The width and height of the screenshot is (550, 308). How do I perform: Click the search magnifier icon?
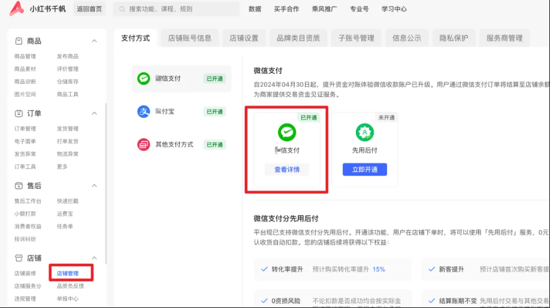click(122, 9)
